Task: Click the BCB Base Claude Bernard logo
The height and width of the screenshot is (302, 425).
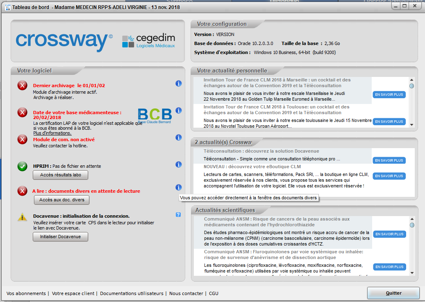Action: [155, 116]
